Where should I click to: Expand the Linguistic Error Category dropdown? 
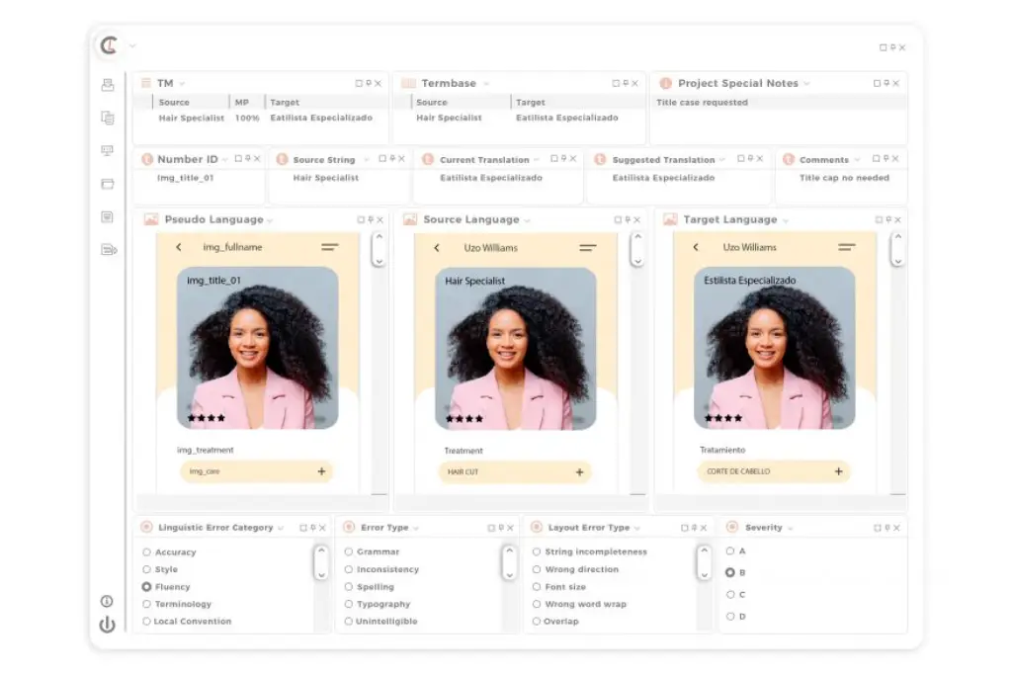coord(281,529)
